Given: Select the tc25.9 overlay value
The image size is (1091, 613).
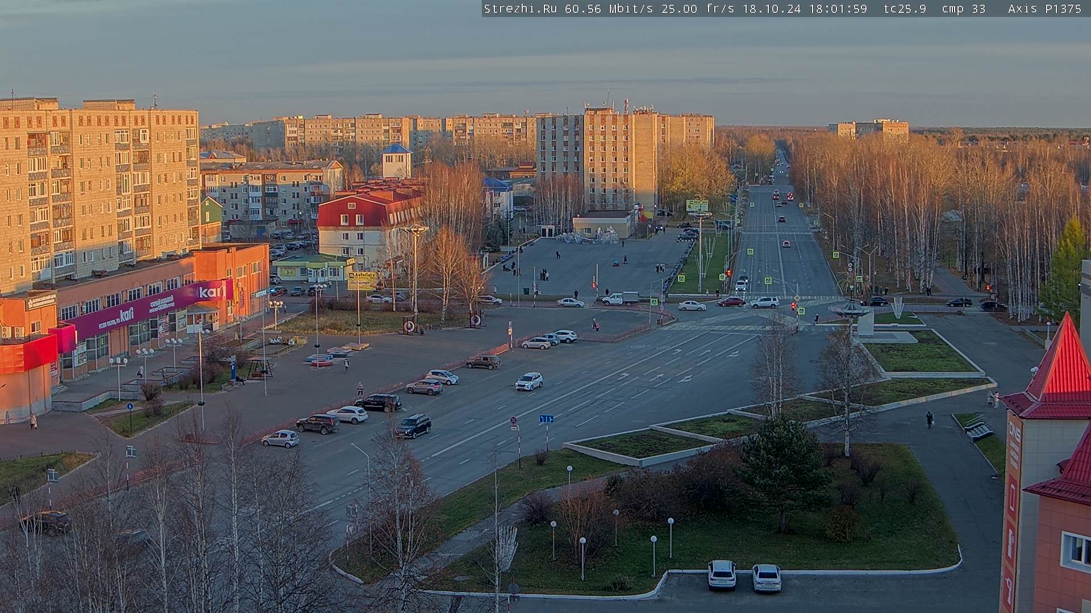Looking at the screenshot, I should (x=905, y=9).
